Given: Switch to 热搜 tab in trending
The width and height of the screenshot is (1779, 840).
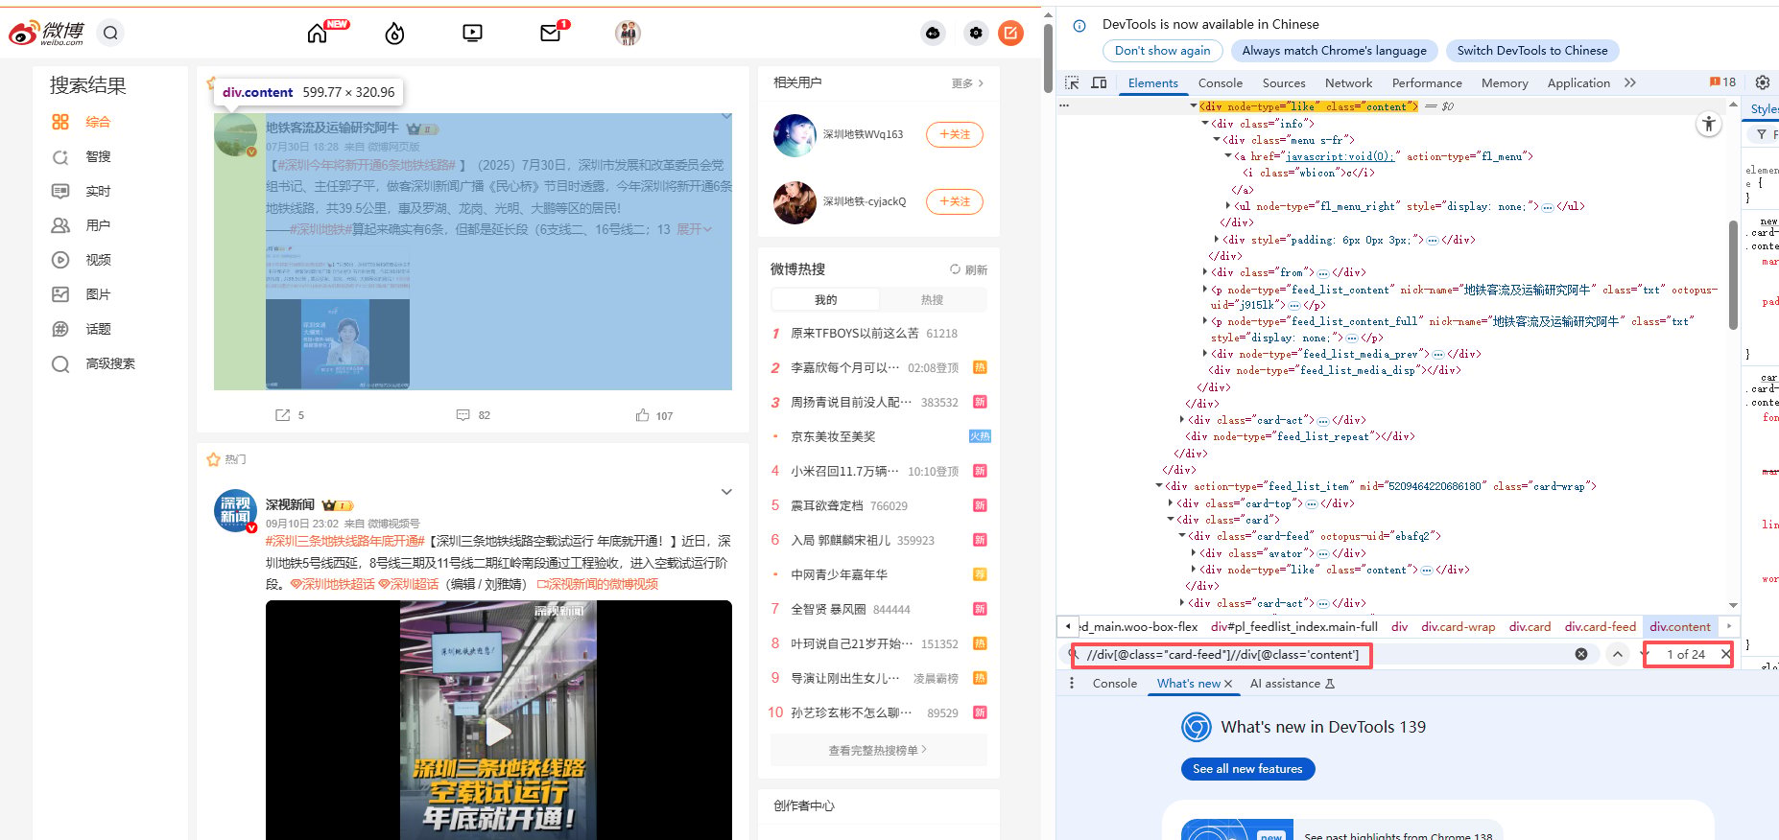Looking at the screenshot, I should [x=932, y=300].
